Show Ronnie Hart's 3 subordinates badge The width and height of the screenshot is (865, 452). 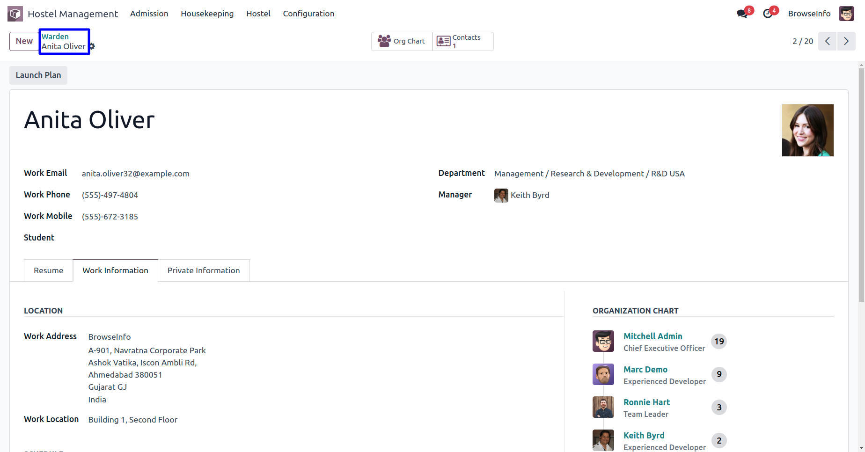(x=719, y=408)
